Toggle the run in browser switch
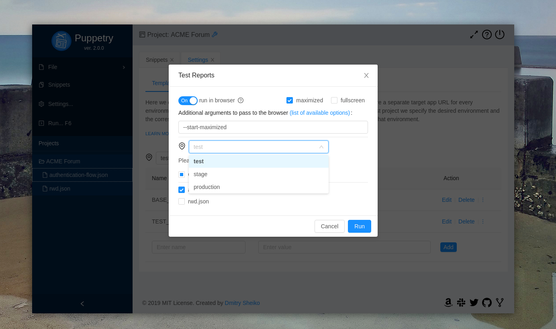This screenshot has width=556, height=329. coord(188,100)
